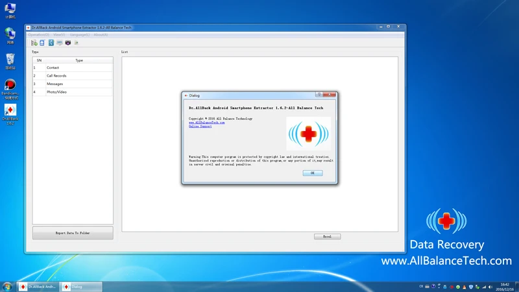
Task: Click the Windows Start button
Action: point(7,287)
